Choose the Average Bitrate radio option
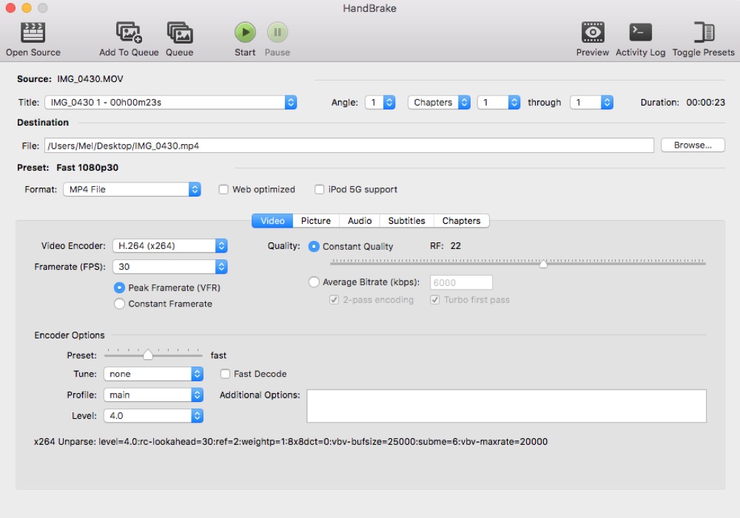 pyautogui.click(x=314, y=282)
